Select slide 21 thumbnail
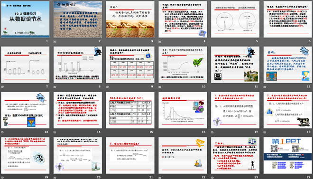Viewport: 313px width, 179px height. 130,155
